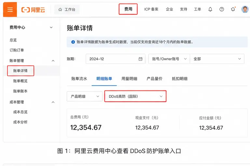
Task: Switch to the 抵扣明细 tab
Action: pyautogui.click(x=180, y=79)
